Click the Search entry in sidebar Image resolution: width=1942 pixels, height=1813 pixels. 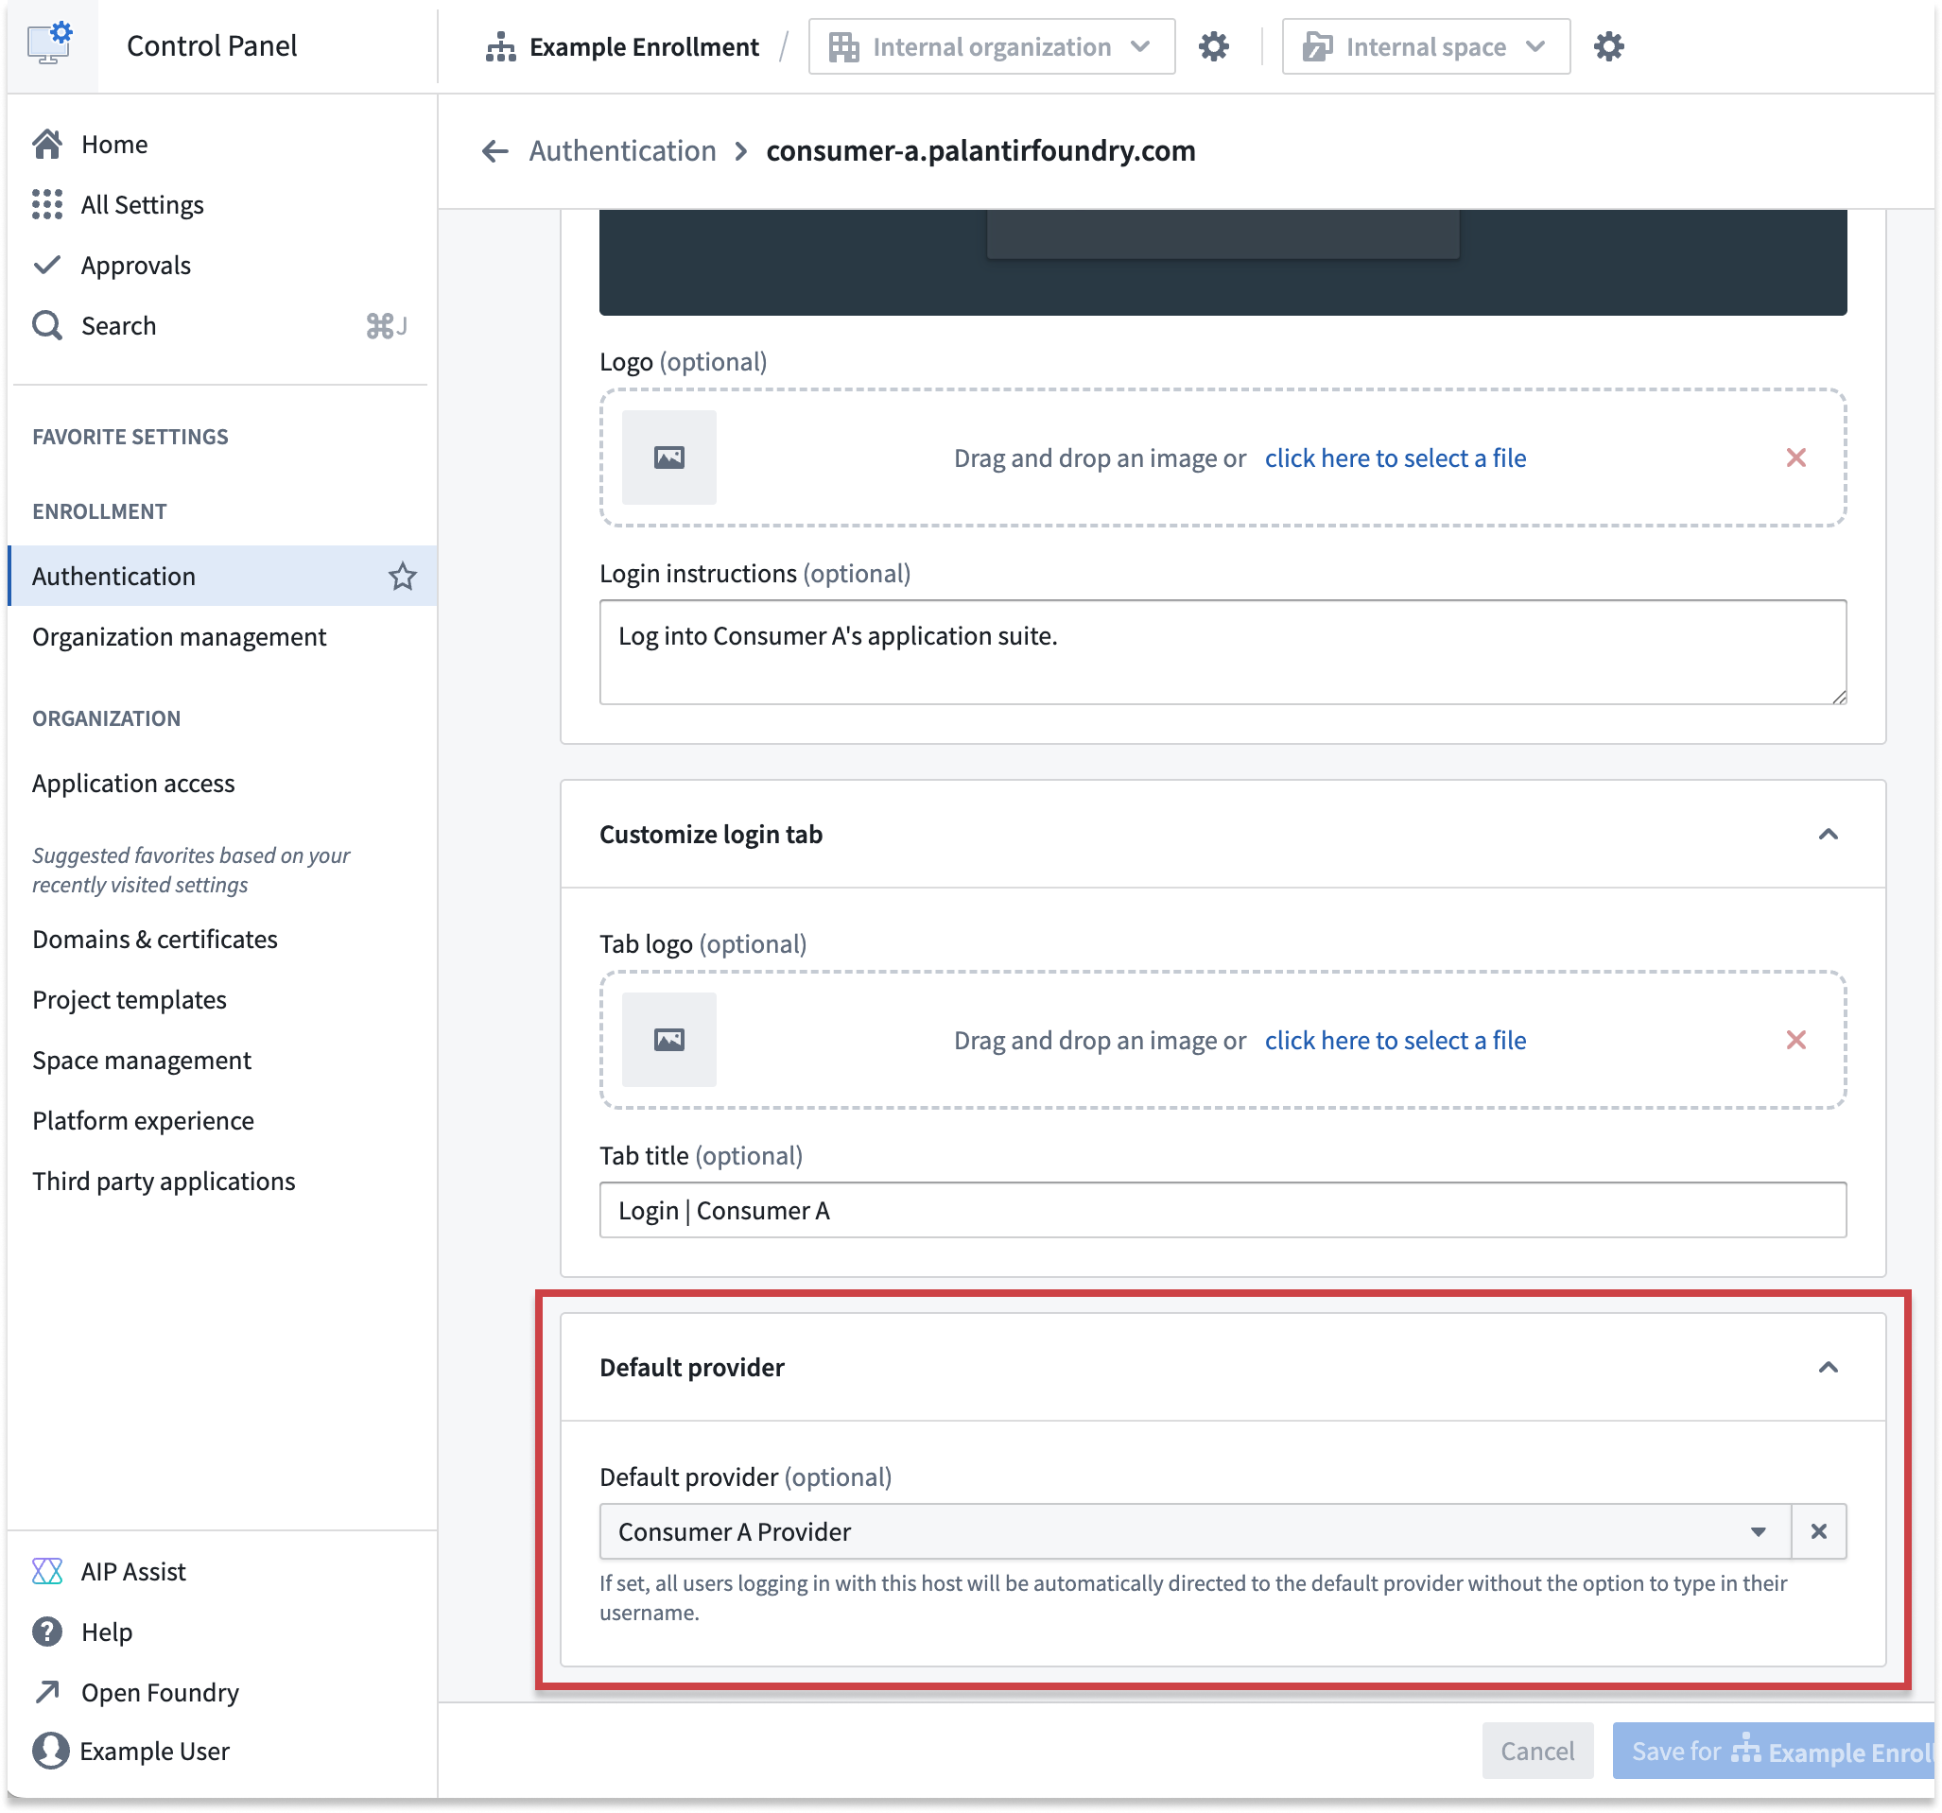(x=223, y=325)
